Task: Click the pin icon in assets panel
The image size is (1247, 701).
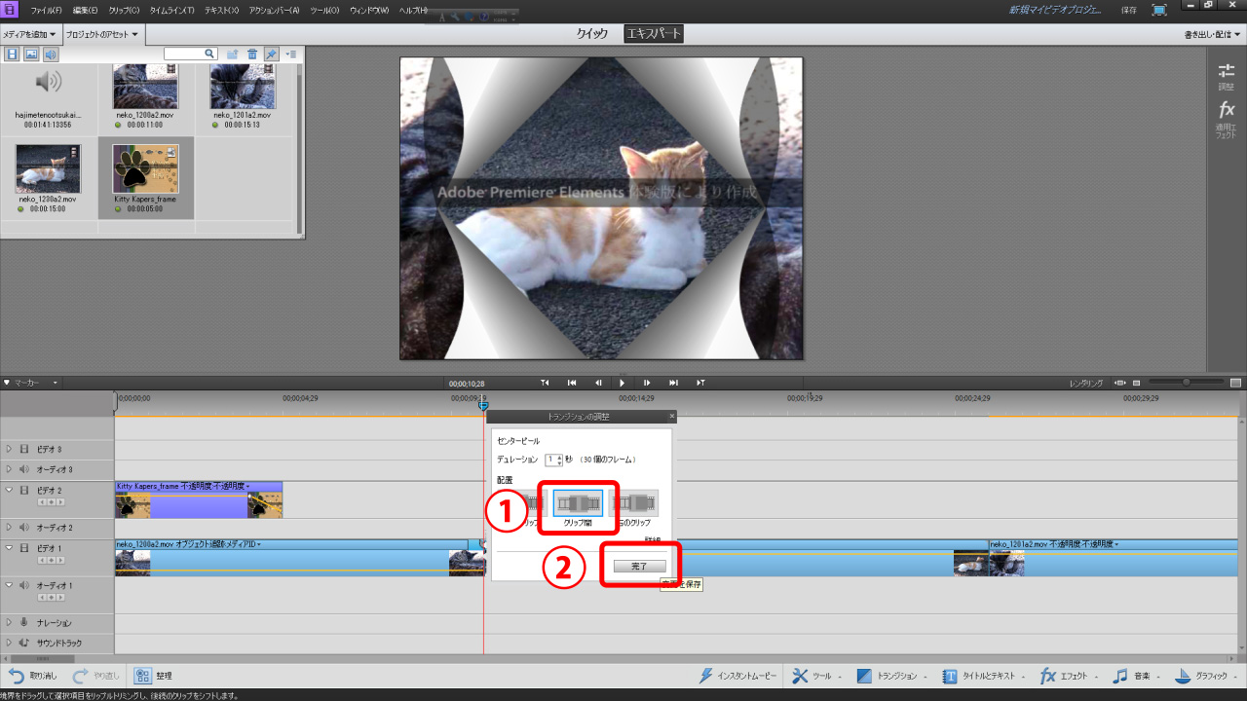Action: pyautogui.click(x=271, y=54)
